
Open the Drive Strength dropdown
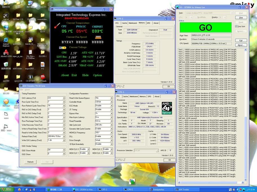click(x=112, y=140)
